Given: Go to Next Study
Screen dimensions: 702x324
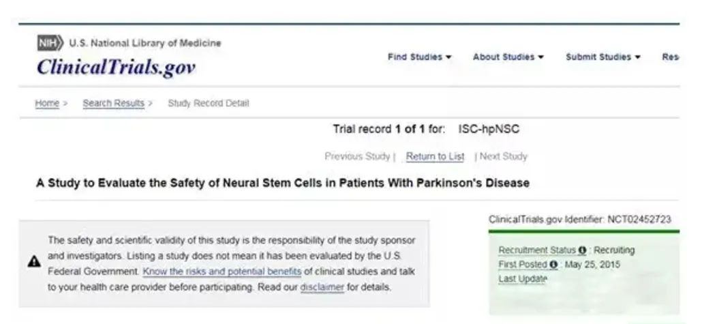Looking at the screenshot, I should pyautogui.click(x=503, y=157).
